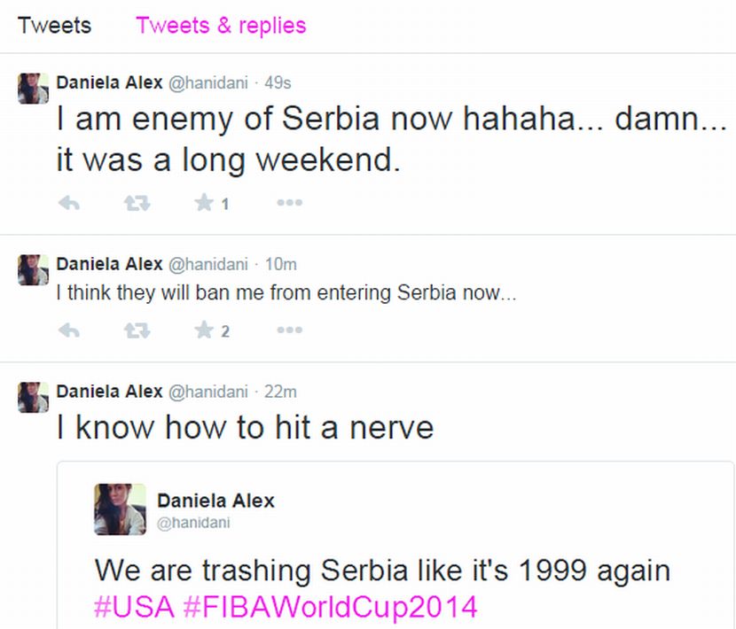This screenshot has width=736, height=629.
Task: Open the 49s timestamp permalink
Action: 278,82
